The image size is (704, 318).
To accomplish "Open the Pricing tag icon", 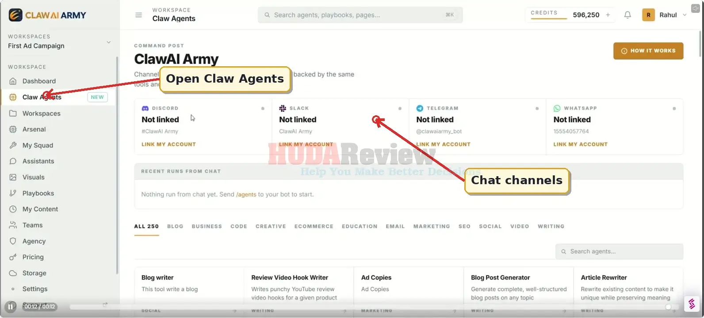I will click(13, 257).
